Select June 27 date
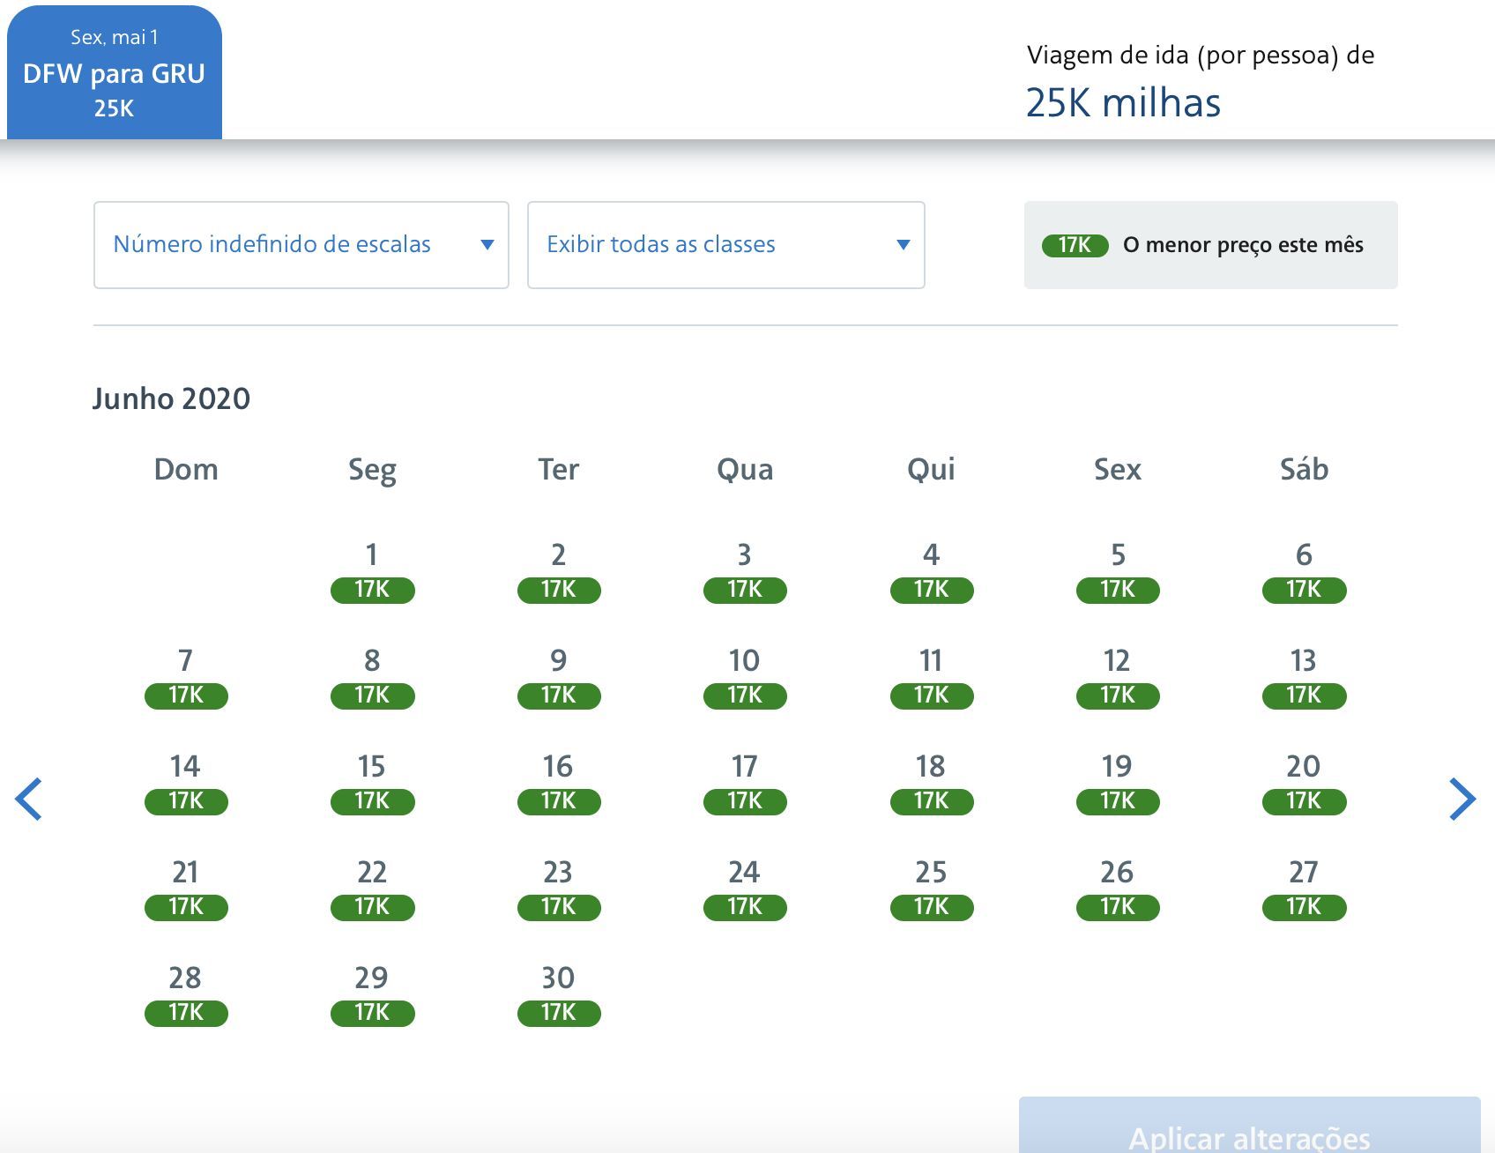This screenshot has width=1495, height=1153. tap(1305, 889)
